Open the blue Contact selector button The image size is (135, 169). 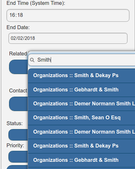pyautogui.click(x=19, y=104)
